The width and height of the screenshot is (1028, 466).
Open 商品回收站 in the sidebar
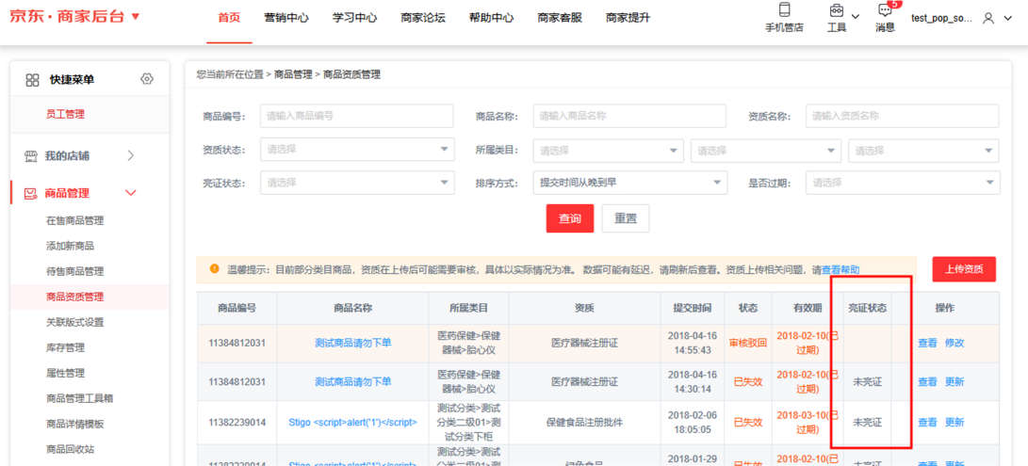click(x=70, y=450)
